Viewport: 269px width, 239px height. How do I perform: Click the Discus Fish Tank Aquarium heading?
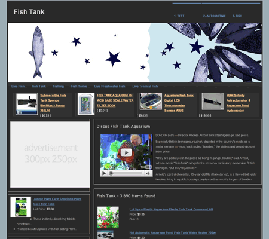click(123, 127)
